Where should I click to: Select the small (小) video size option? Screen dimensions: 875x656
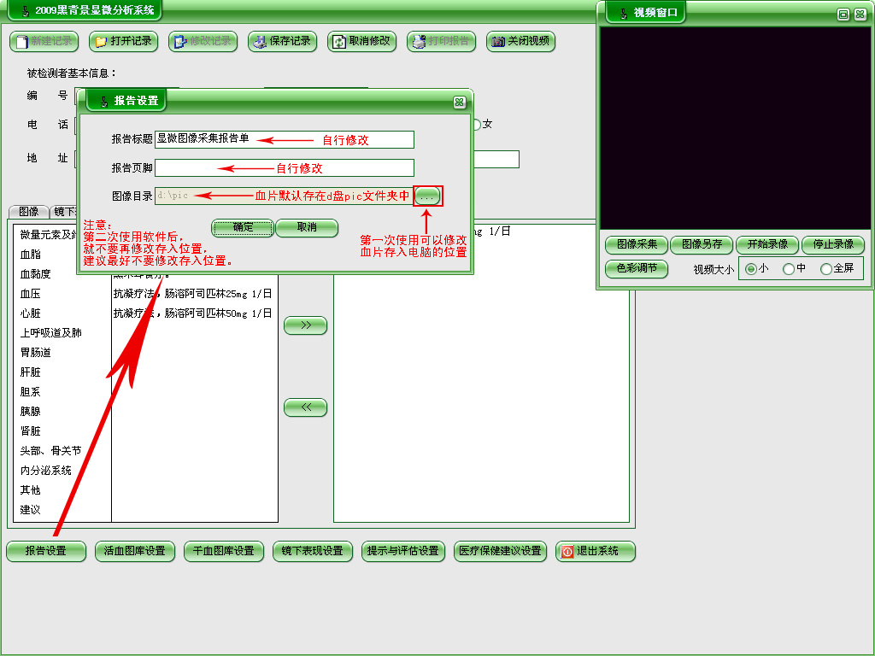point(751,269)
